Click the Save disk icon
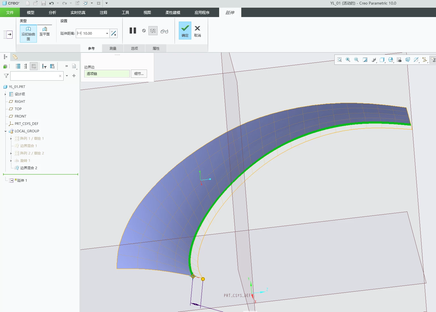 (43, 3)
